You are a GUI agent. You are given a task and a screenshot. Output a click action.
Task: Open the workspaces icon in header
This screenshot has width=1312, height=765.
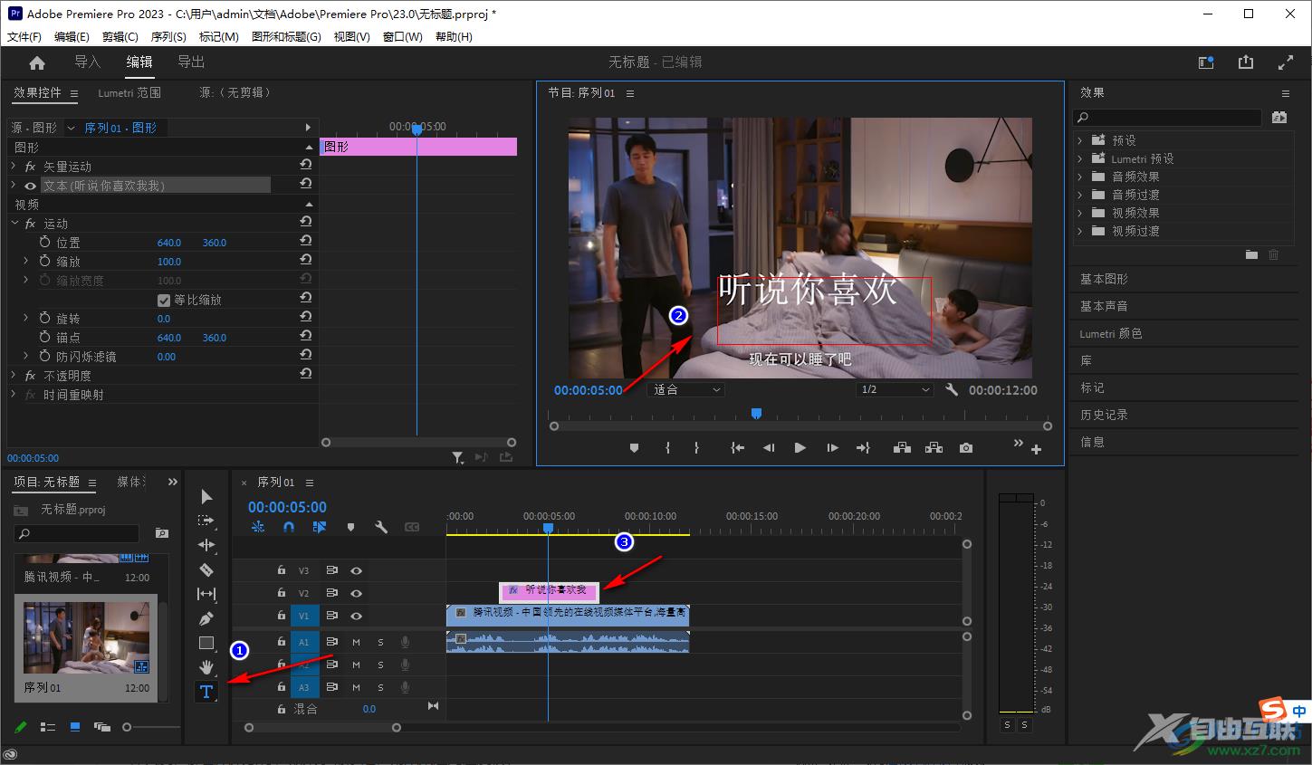point(1206,62)
